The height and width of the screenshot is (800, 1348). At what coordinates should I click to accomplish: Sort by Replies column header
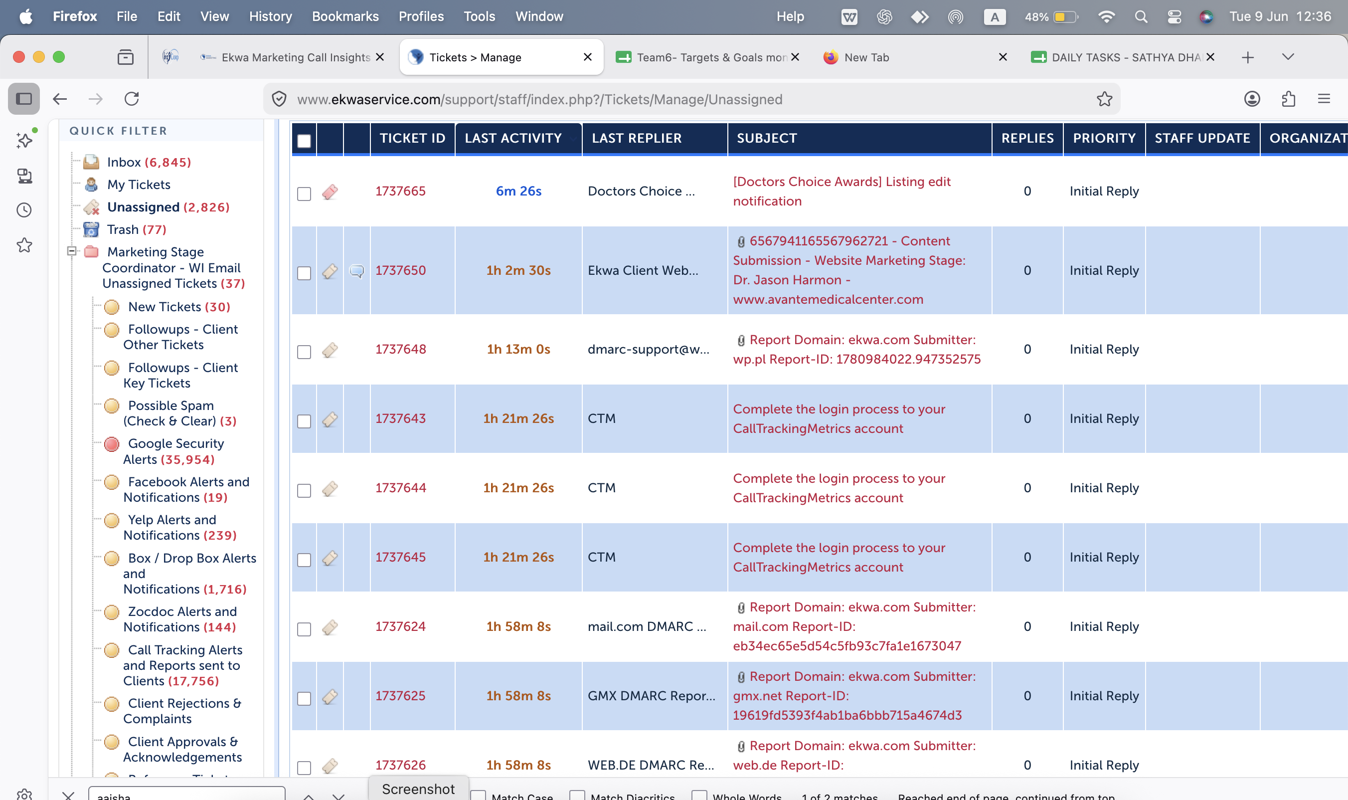pos(1027,139)
